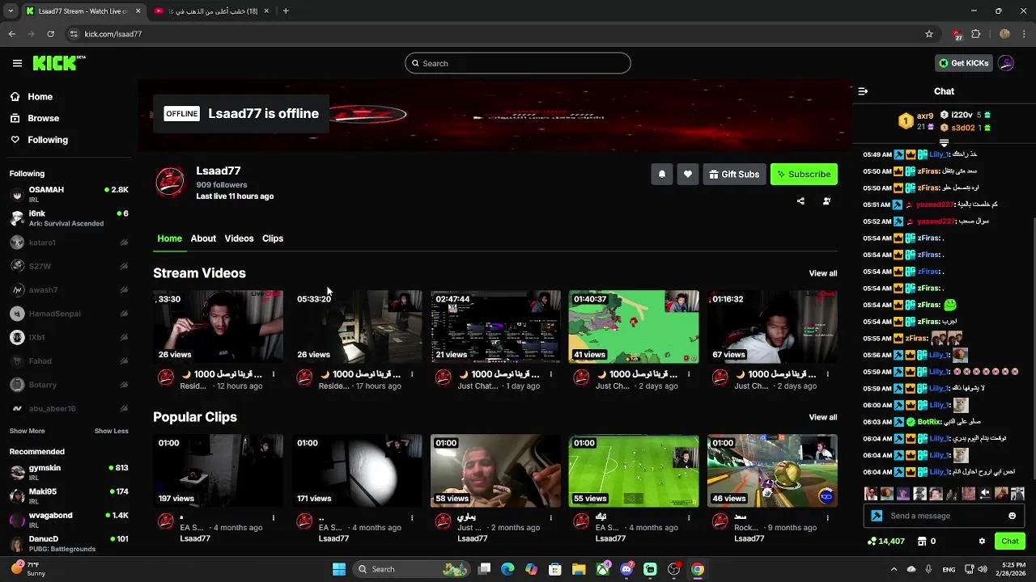The width and height of the screenshot is (1036, 582).
Task: Open chat settings gear
Action: tap(982, 542)
